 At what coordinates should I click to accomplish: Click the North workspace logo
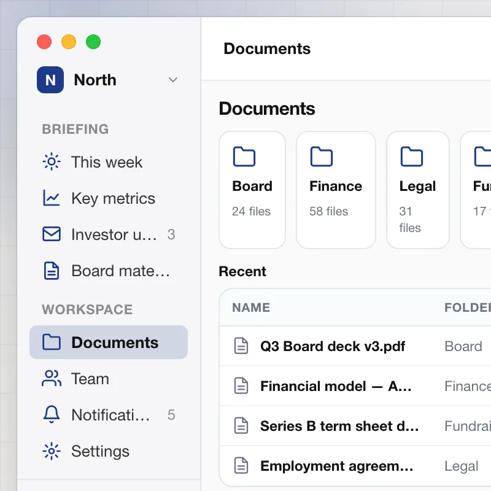[50, 80]
